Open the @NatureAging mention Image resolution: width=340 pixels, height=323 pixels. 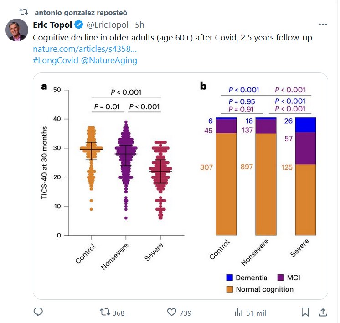click(x=109, y=60)
